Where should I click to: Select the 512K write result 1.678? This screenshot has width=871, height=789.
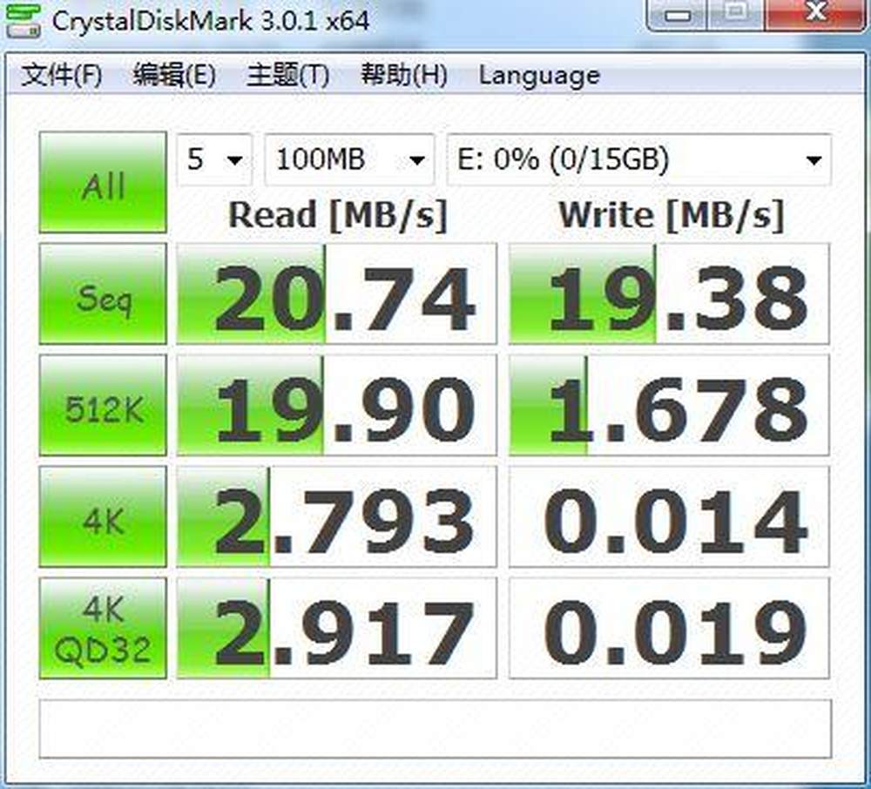(x=669, y=405)
